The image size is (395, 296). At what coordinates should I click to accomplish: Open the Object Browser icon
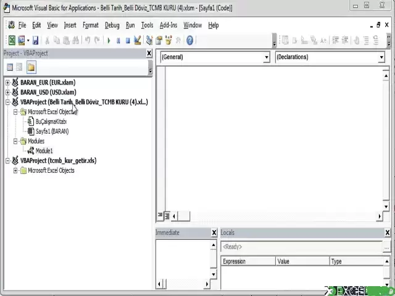pyautogui.click(x=168, y=40)
